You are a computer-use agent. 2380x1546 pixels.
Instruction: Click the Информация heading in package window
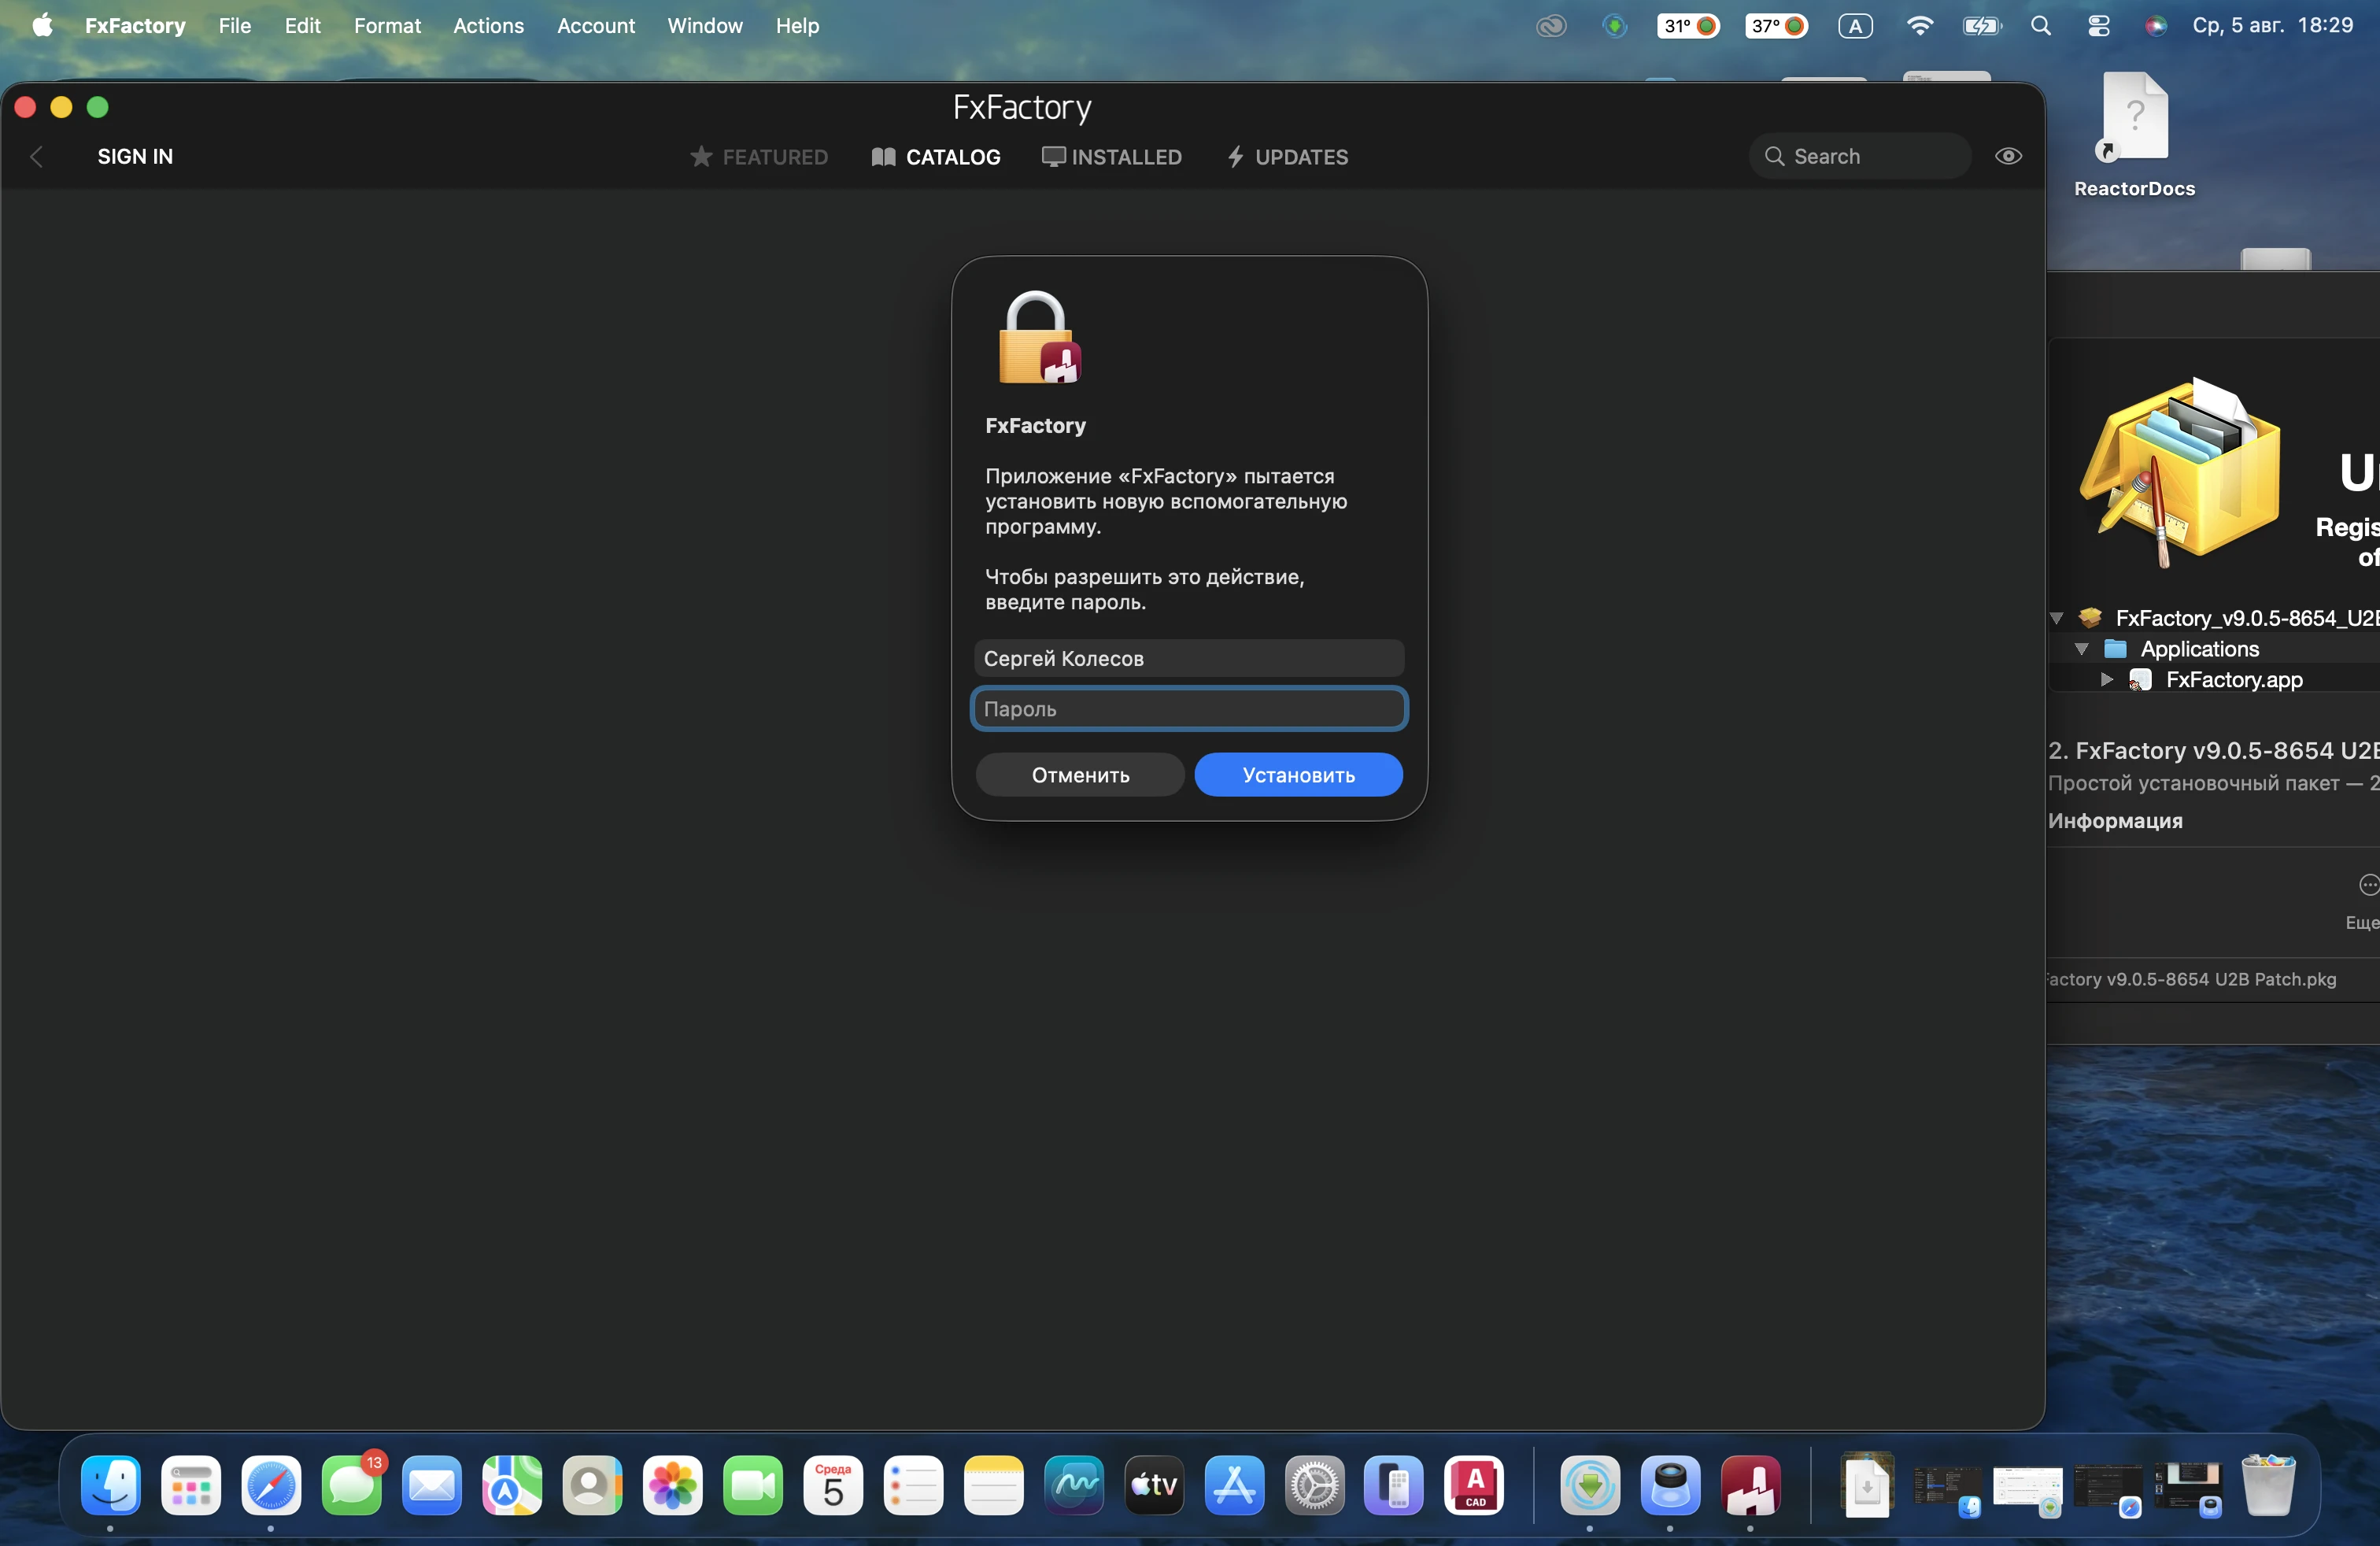(2115, 821)
